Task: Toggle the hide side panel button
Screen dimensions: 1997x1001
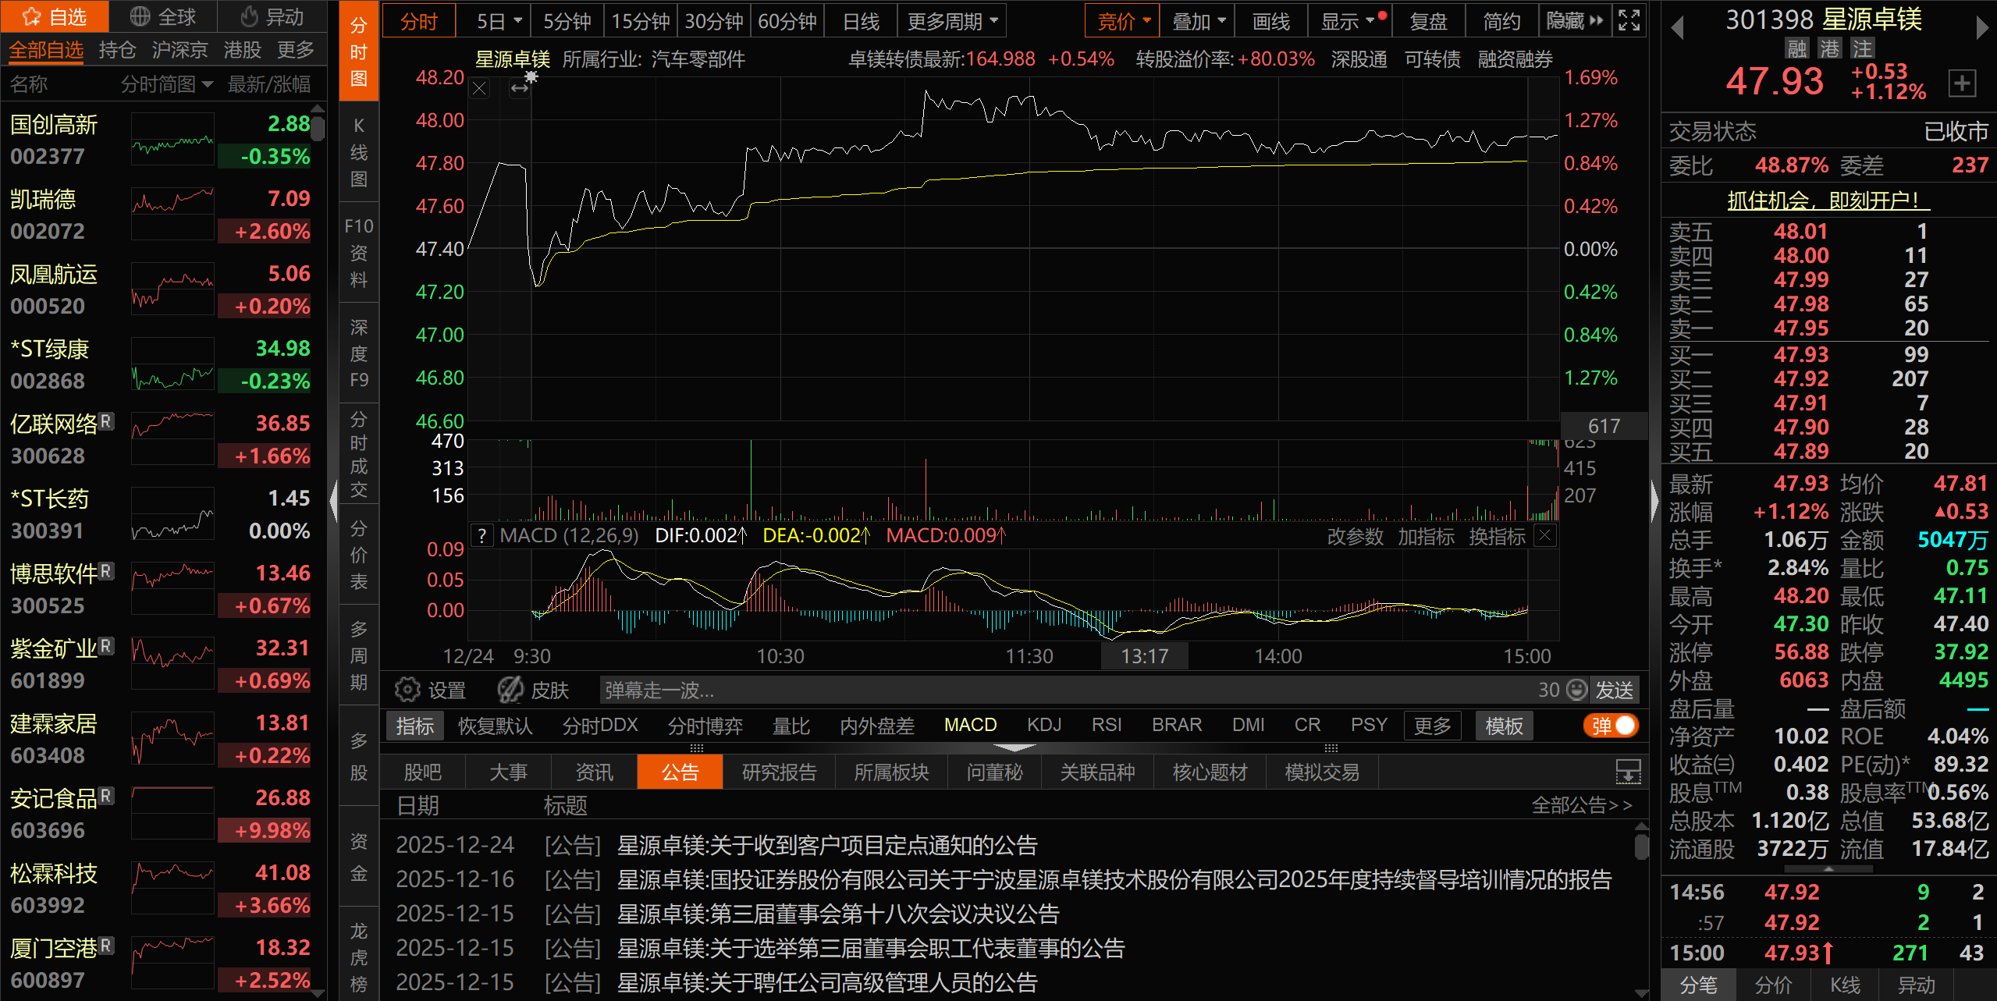Action: pyautogui.click(x=1574, y=21)
